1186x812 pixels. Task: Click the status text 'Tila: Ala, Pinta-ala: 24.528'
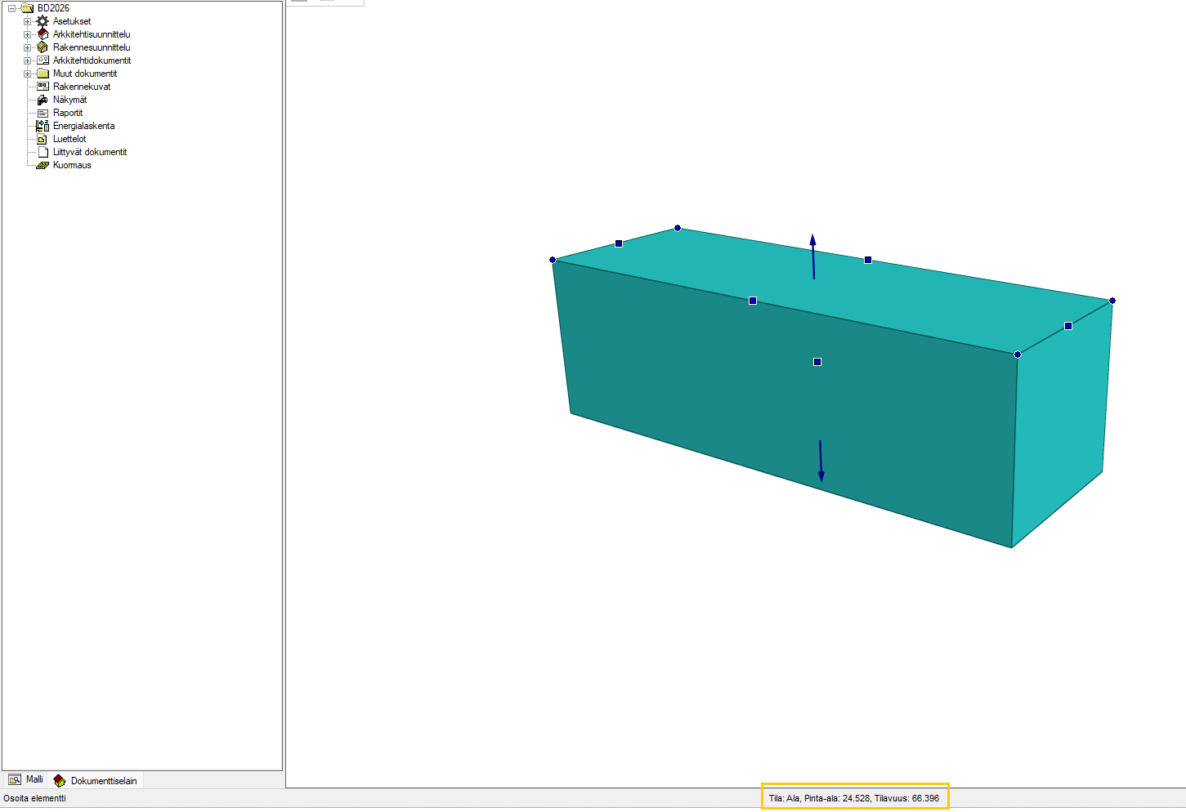[x=820, y=798]
